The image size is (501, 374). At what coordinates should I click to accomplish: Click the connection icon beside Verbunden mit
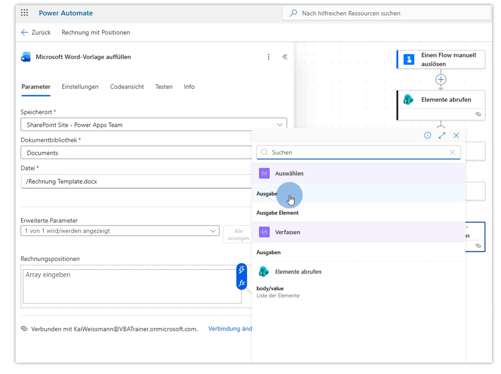(24, 329)
